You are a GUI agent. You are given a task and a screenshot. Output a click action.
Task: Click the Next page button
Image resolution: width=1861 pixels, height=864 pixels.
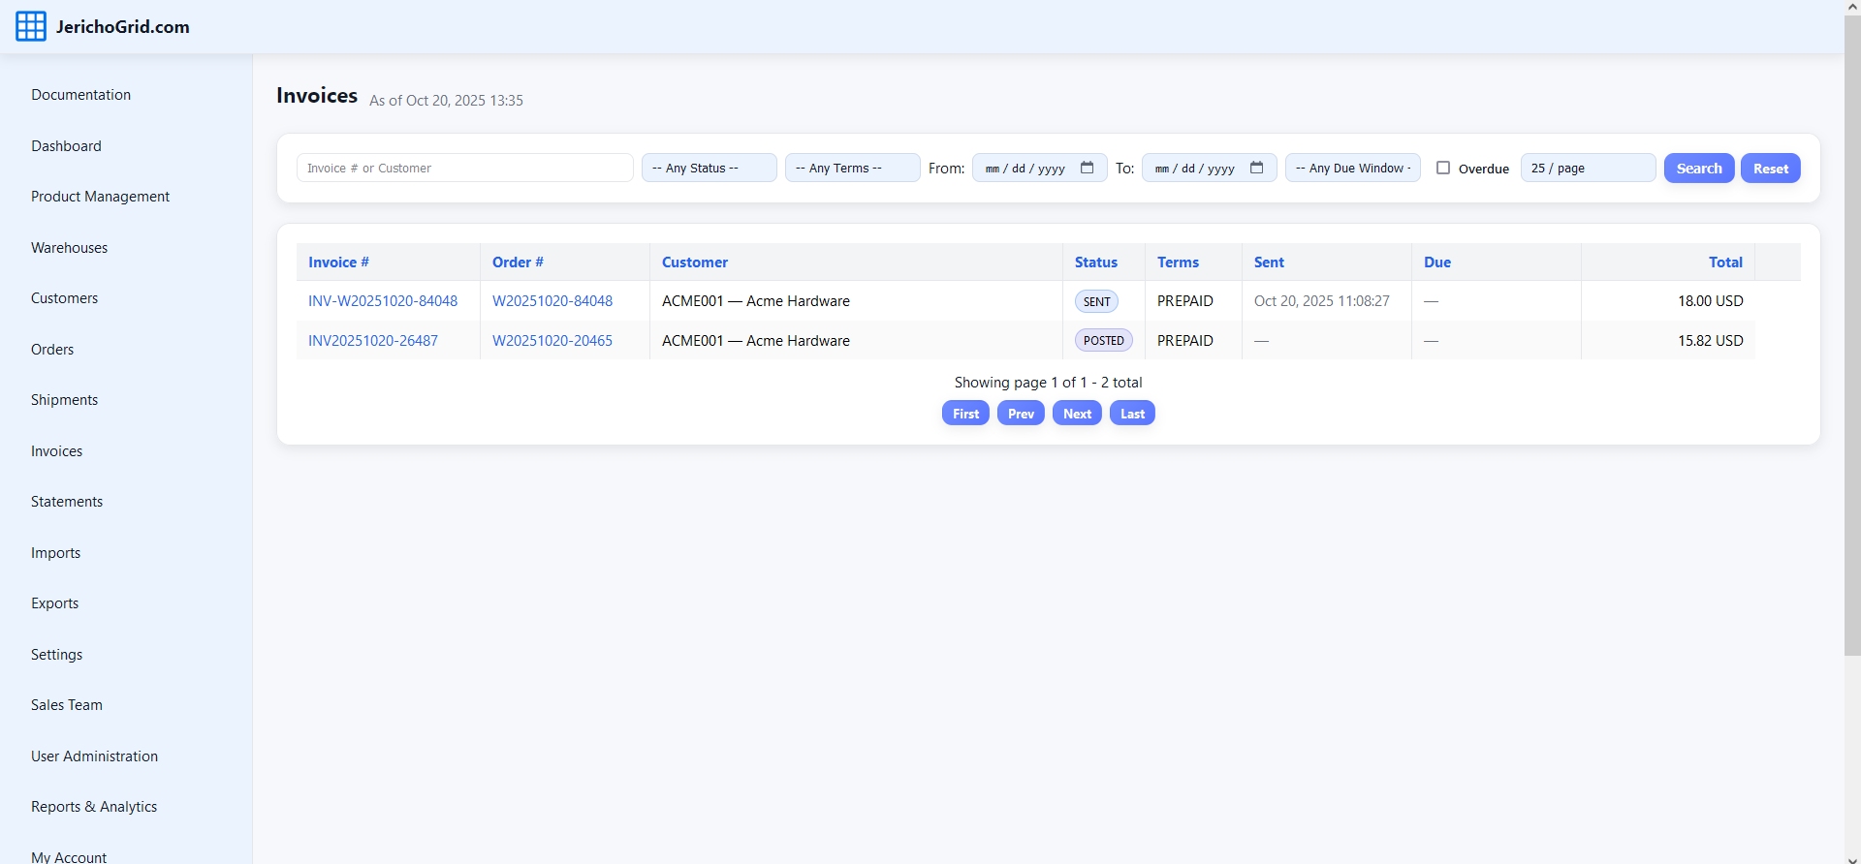[x=1077, y=414]
